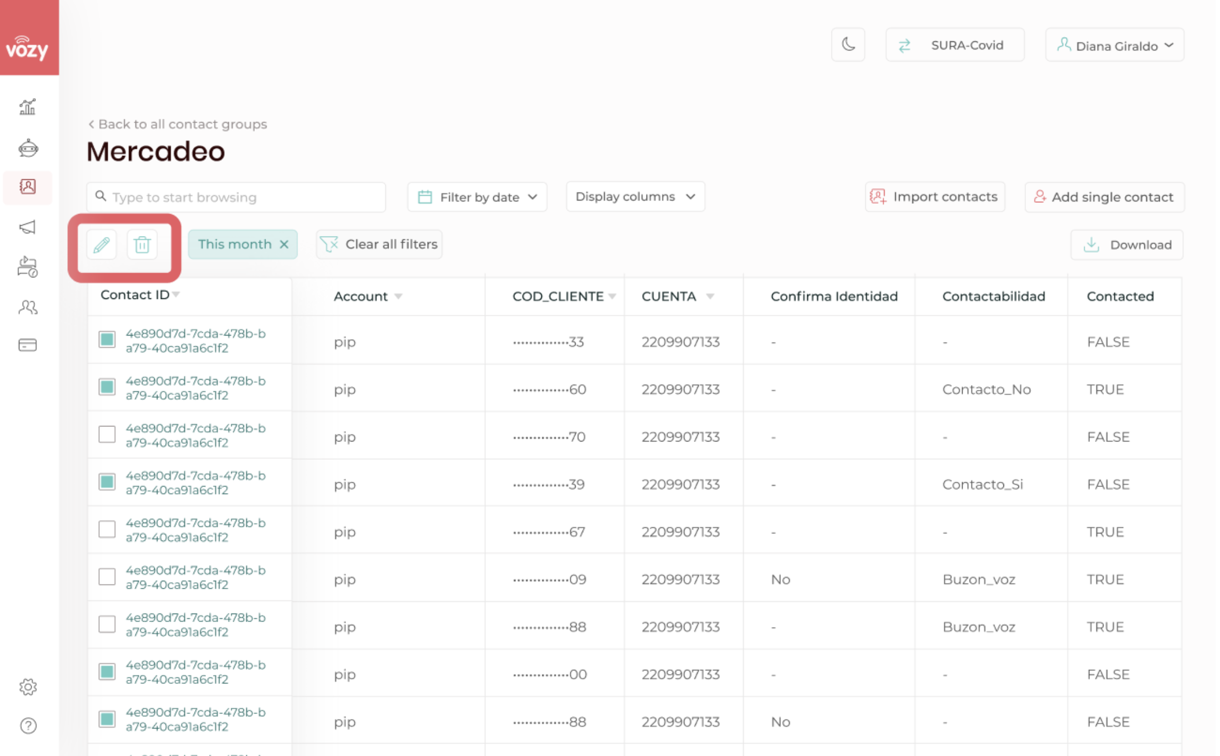The height and width of the screenshot is (756, 1220).
Task: Remove the This month filter chip
Action: point(284,245)
